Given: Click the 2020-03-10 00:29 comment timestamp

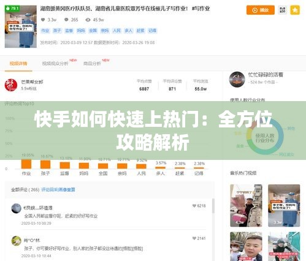Looking at the screenshot, I should 36,224.
